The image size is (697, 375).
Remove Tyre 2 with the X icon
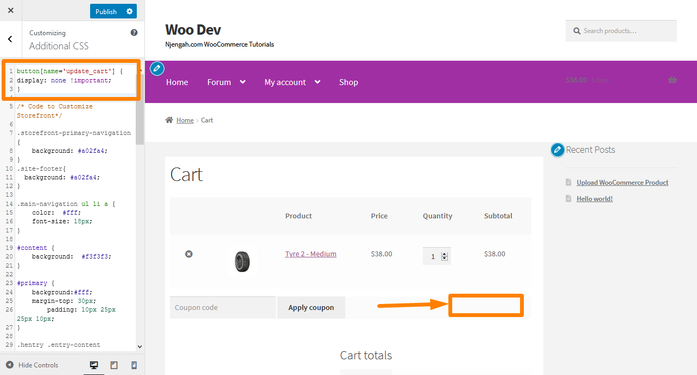189,254
